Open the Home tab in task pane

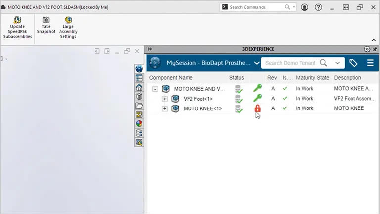tap(139, 87)
